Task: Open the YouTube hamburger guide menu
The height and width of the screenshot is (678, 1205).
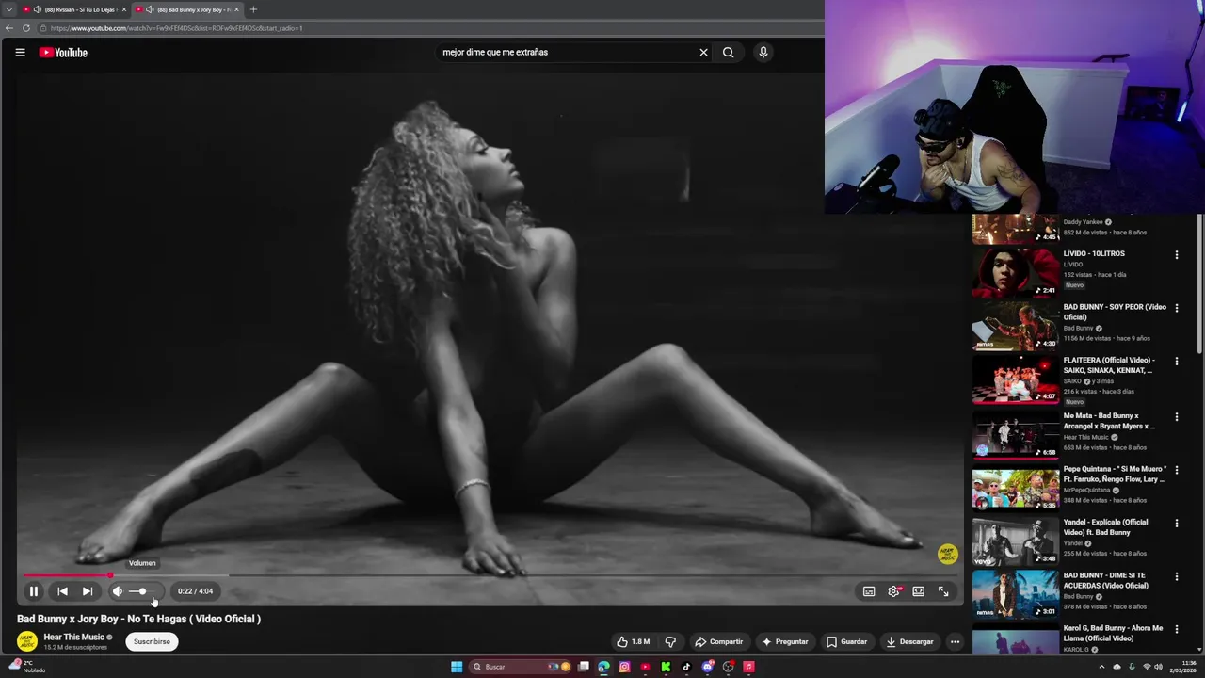Action: (x=20, y=53)
